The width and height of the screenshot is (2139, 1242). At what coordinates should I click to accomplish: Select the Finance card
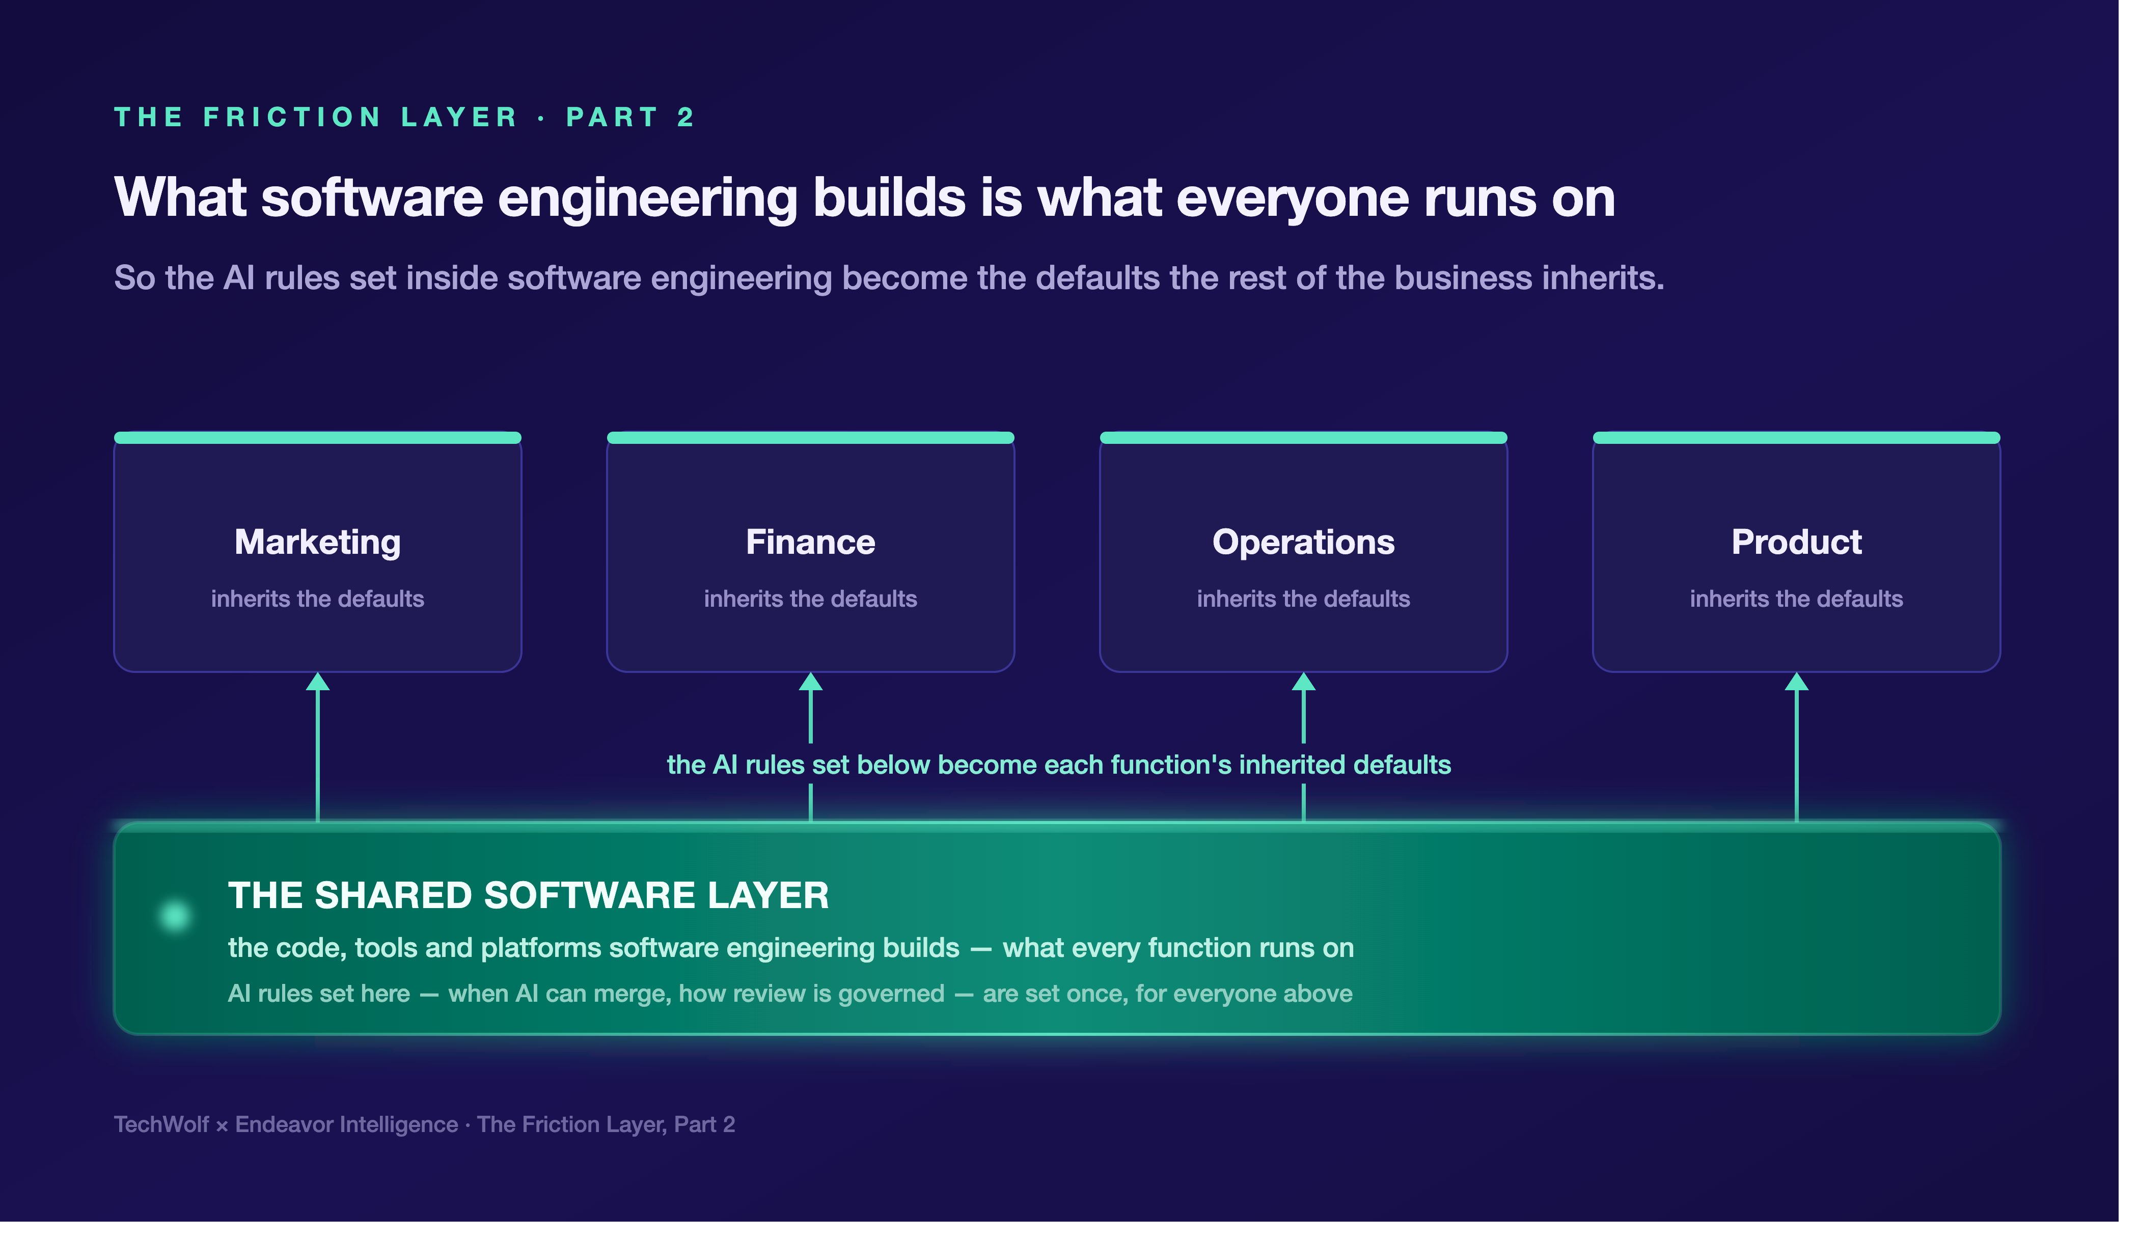(x=811, y=552)
